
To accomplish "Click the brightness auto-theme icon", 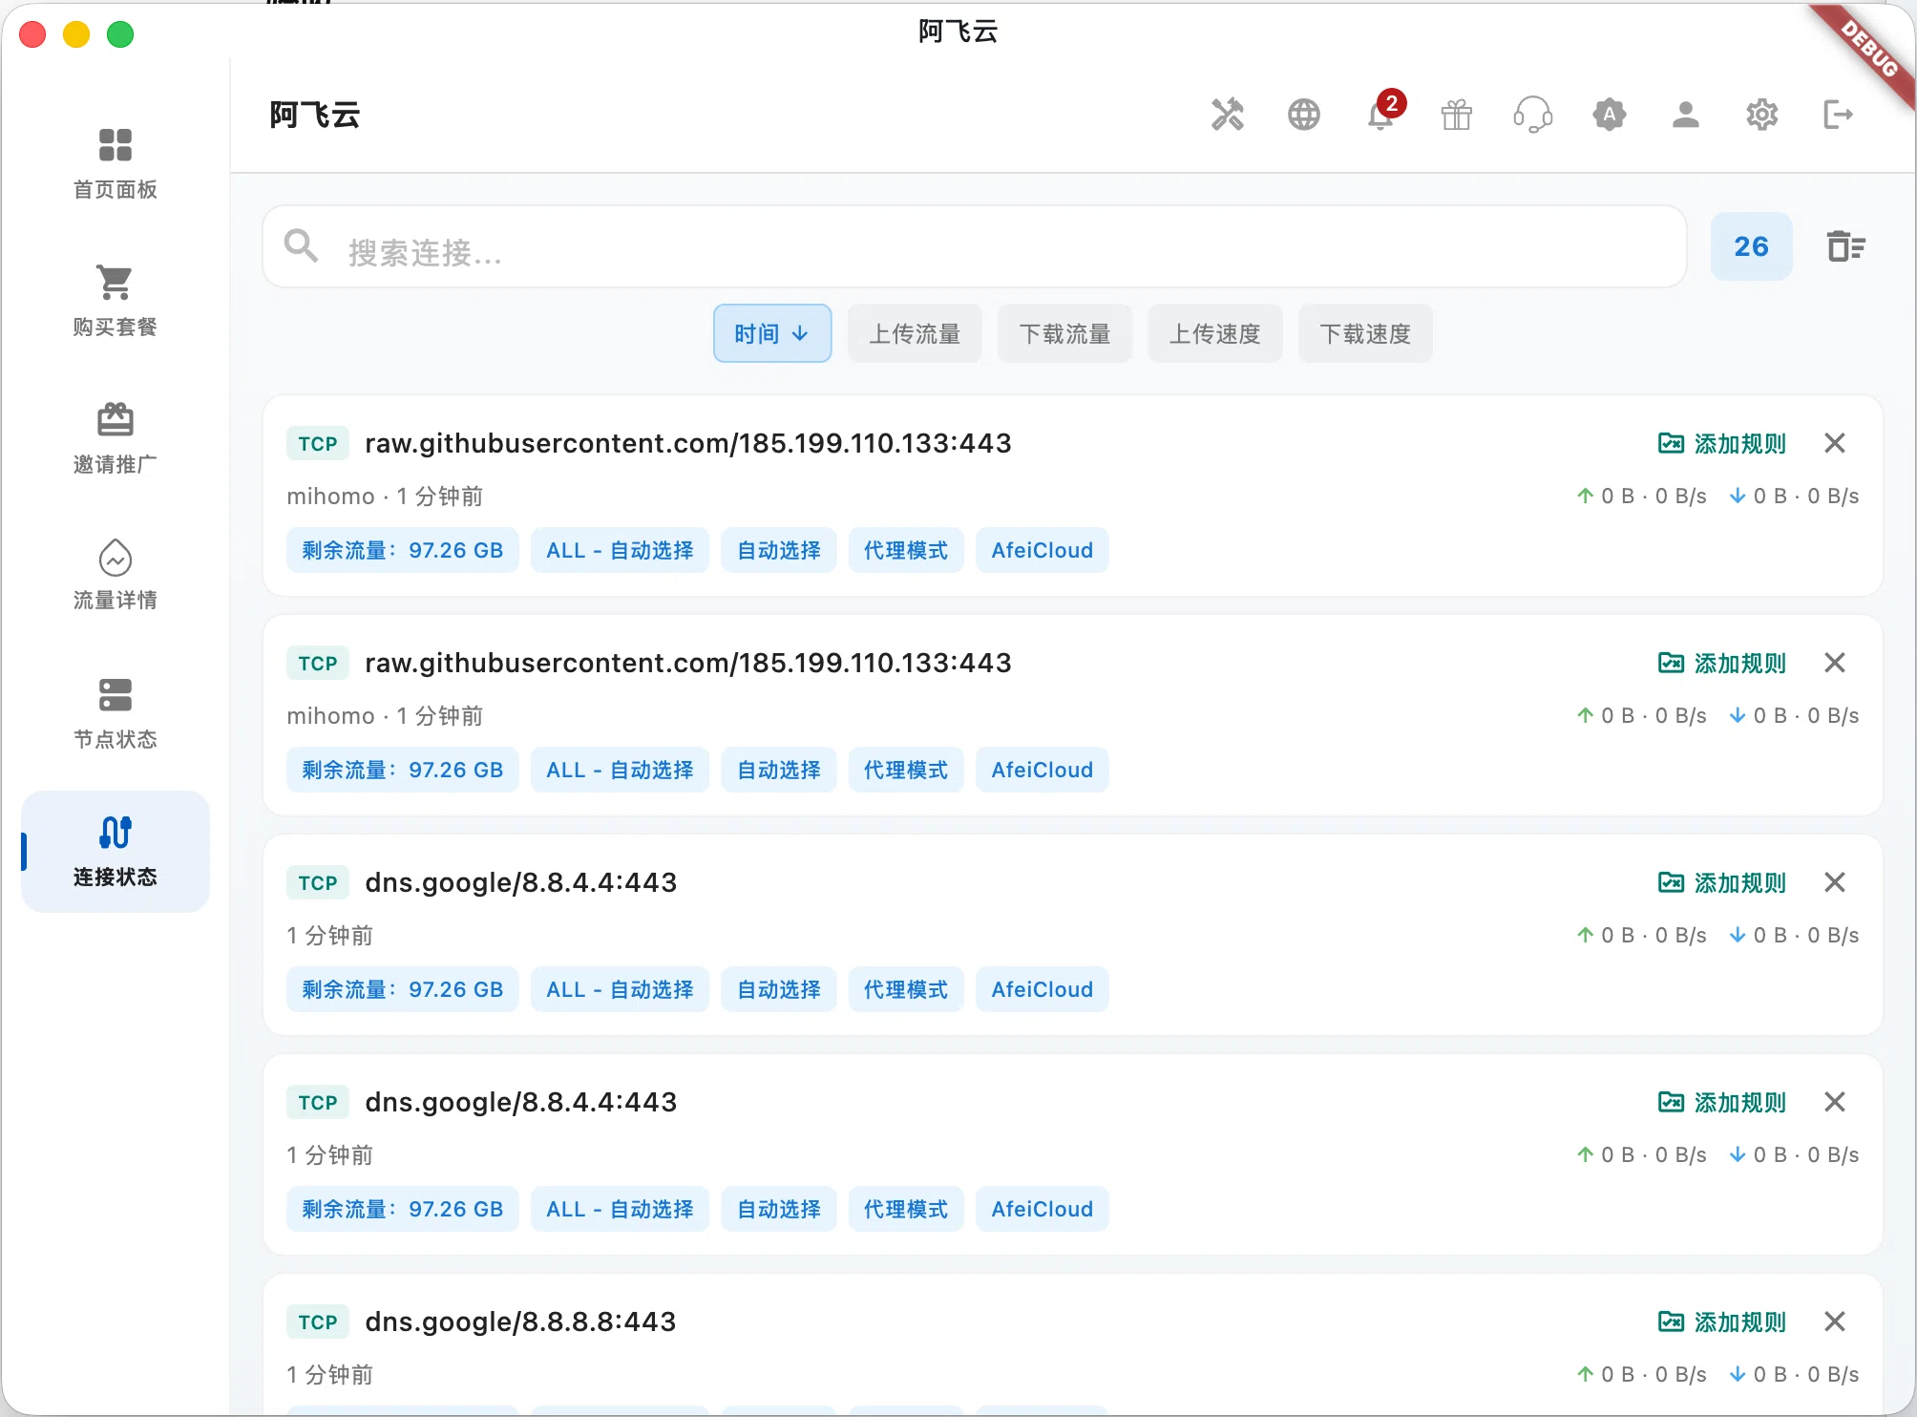I will tap(1610, 115).
